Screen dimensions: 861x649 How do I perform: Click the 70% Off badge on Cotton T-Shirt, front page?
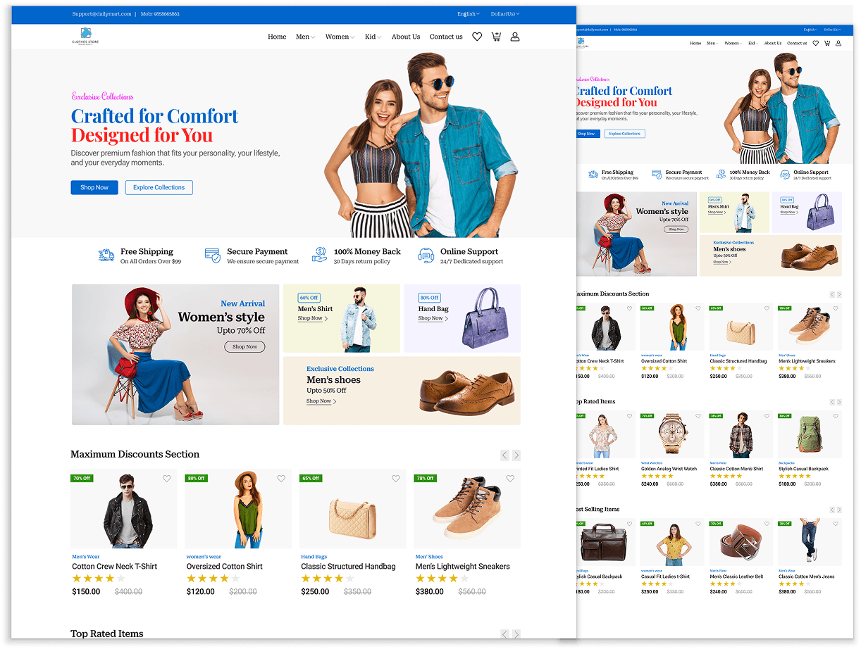[82, 479]
